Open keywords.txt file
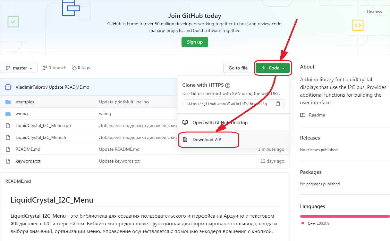The height and width of the screenshot is (241, 390). coord(28,161)
